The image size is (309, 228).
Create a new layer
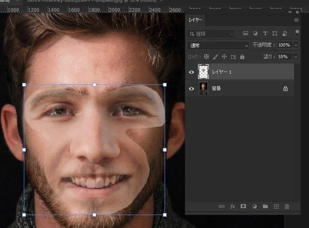pos(276,206)
